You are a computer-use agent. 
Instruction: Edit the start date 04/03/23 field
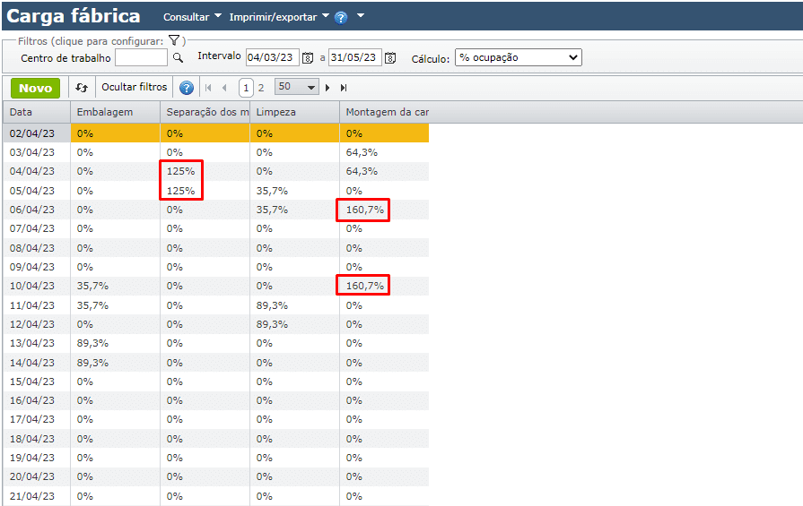(273, 57)
